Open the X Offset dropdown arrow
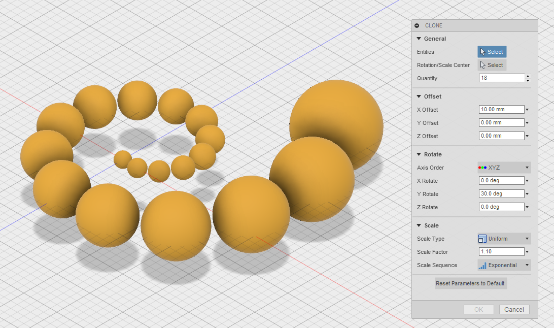Viewport: 554px width, 328px height. click(x=527, y=110)
